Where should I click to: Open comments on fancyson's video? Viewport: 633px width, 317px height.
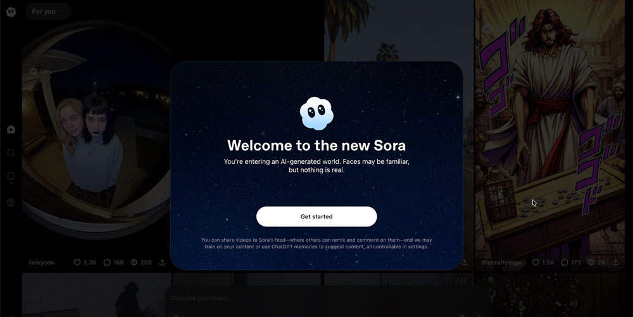107,262
